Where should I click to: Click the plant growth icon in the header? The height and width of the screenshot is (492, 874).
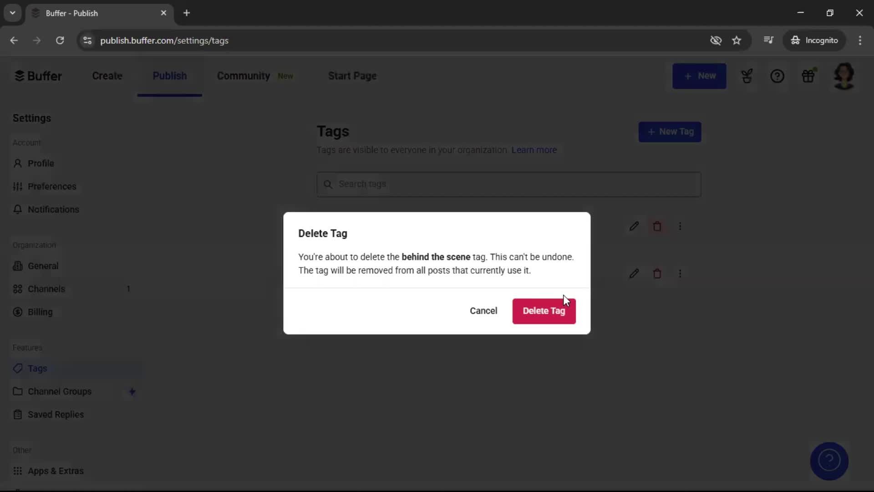point(747,76)
